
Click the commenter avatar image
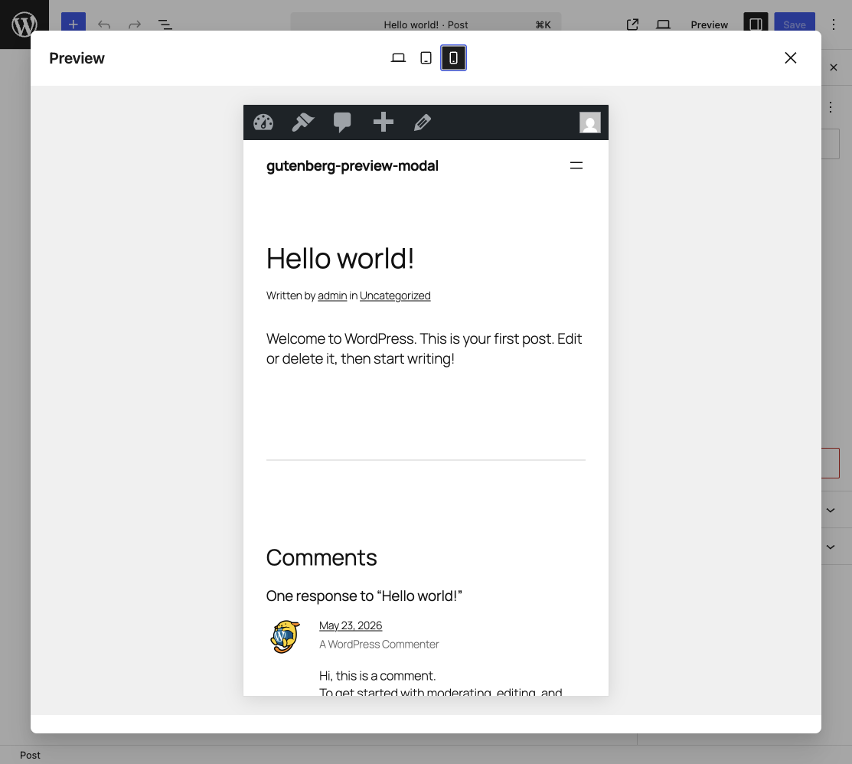click(x=285, y=637)
